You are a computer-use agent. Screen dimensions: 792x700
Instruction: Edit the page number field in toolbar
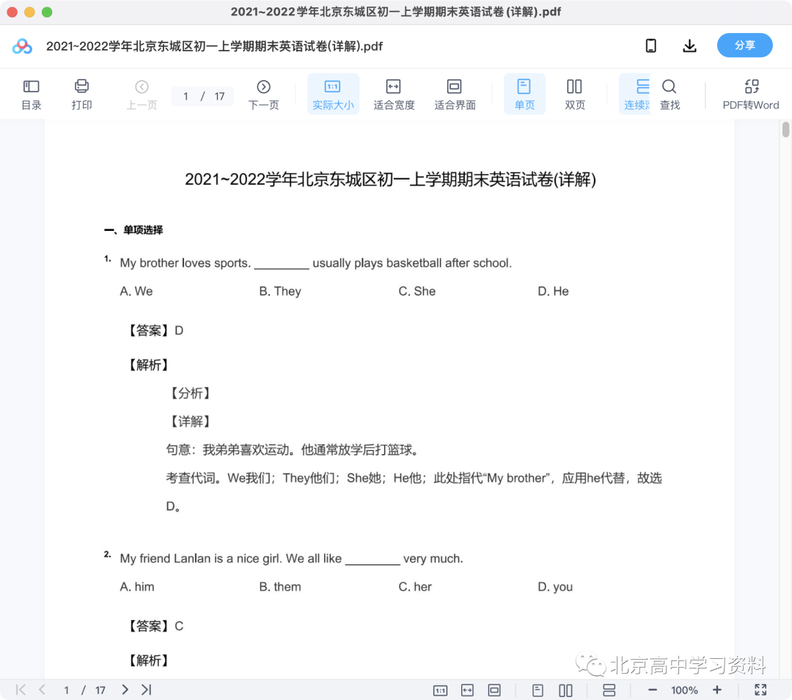[186, 96]
